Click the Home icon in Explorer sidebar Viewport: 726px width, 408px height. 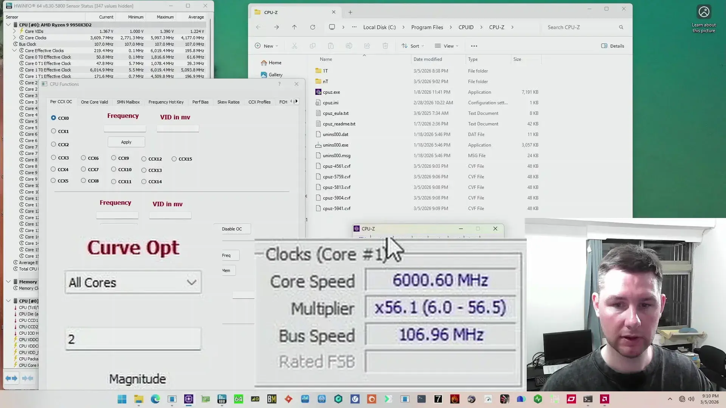[x=264, y=63]
